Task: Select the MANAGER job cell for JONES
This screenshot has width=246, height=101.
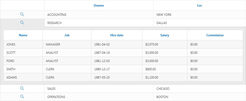Action: [x=53, y=44]
